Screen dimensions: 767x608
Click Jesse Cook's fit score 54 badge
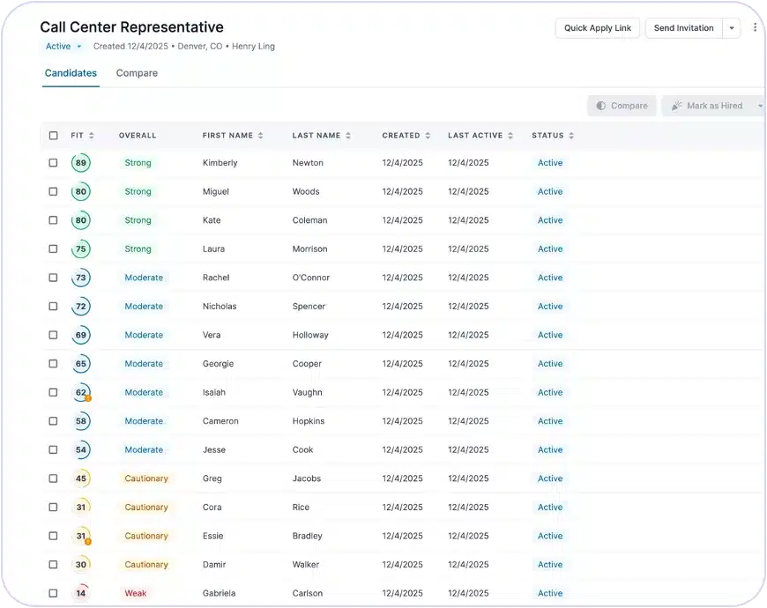coord(81,449)
